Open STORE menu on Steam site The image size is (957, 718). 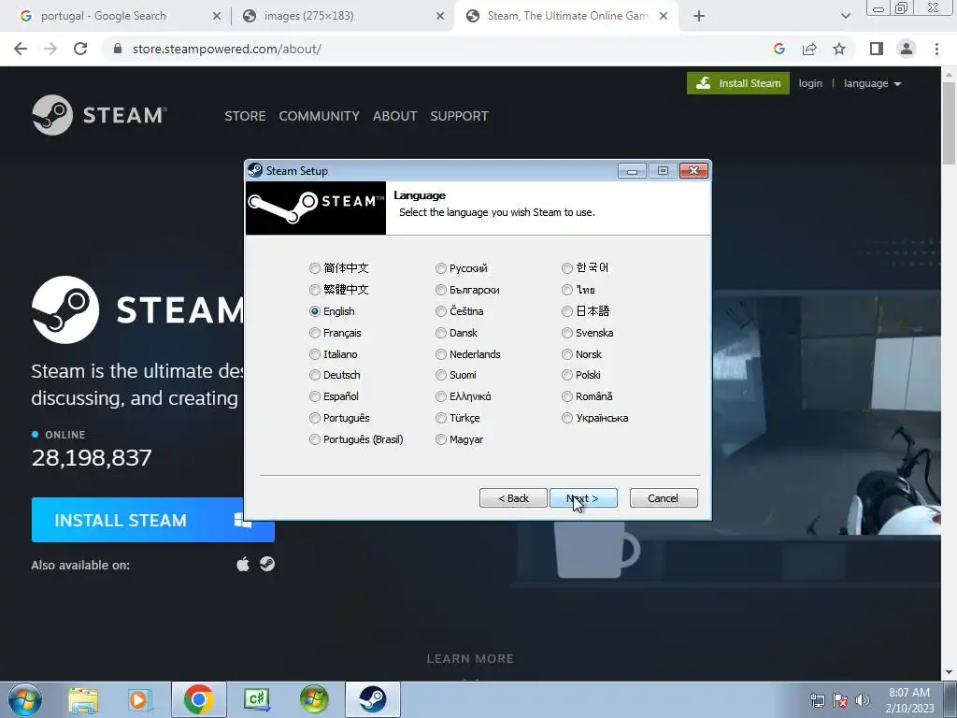(245, 116)
